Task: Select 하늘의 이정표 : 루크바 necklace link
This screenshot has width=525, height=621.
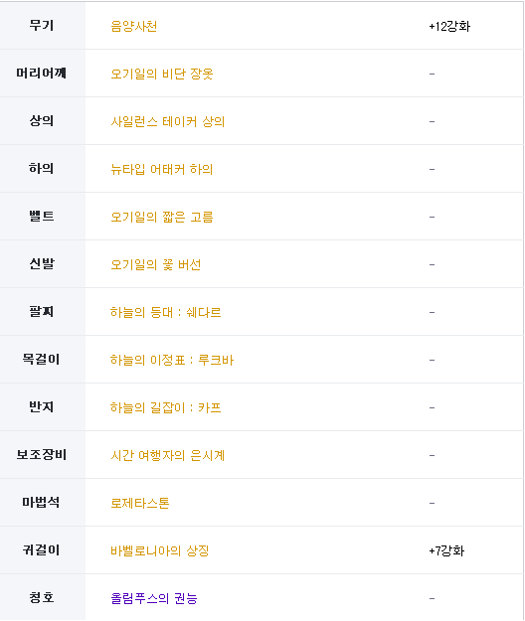Action: (172, 360)
